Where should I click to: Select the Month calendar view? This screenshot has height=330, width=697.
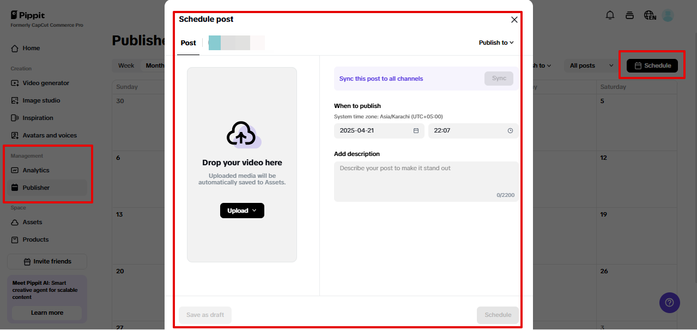(x=155, y=65)
